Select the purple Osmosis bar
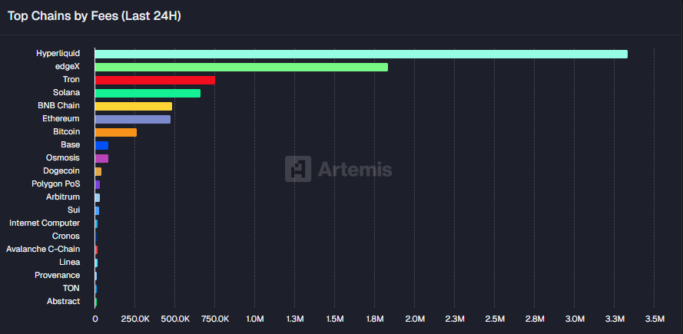Image resolution: width=683 pixels, height=334 pixels. tap(101, 158)
